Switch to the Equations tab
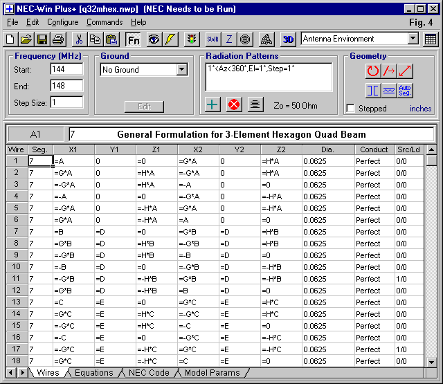 (93, 373)
